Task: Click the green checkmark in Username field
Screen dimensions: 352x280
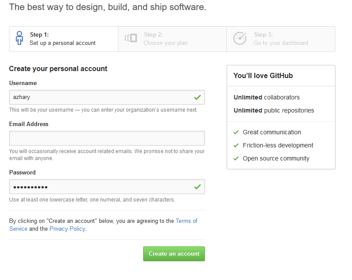Action: (x=198, y=97)
